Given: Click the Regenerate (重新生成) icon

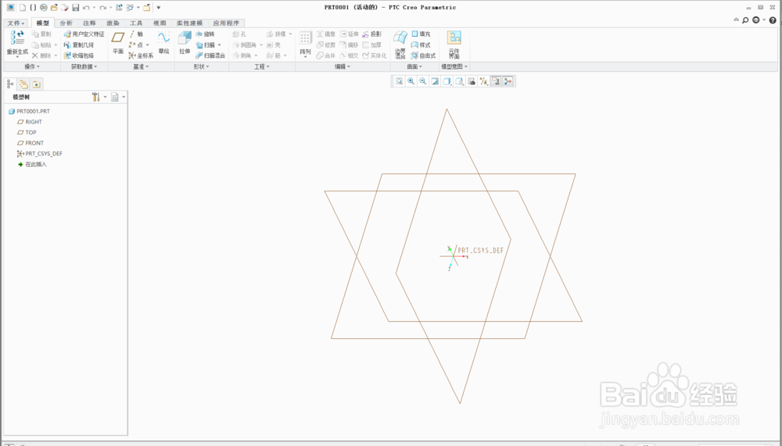Looking at the screenshot, I should (17, 37).
